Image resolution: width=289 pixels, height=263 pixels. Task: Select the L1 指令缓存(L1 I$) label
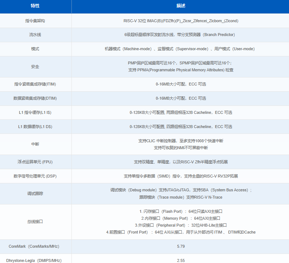point(35,112)
